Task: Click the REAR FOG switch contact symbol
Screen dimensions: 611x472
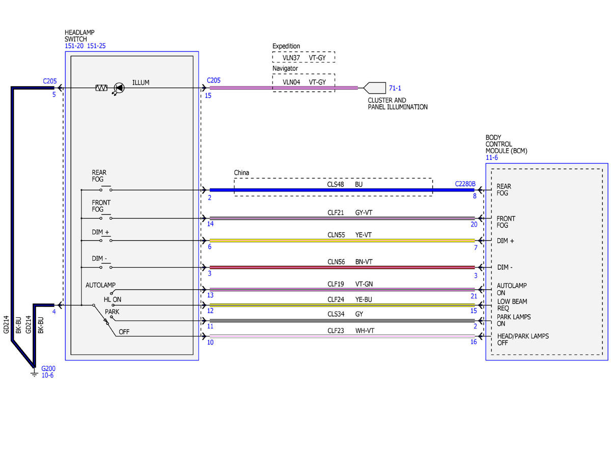Action: pos(106,190)
